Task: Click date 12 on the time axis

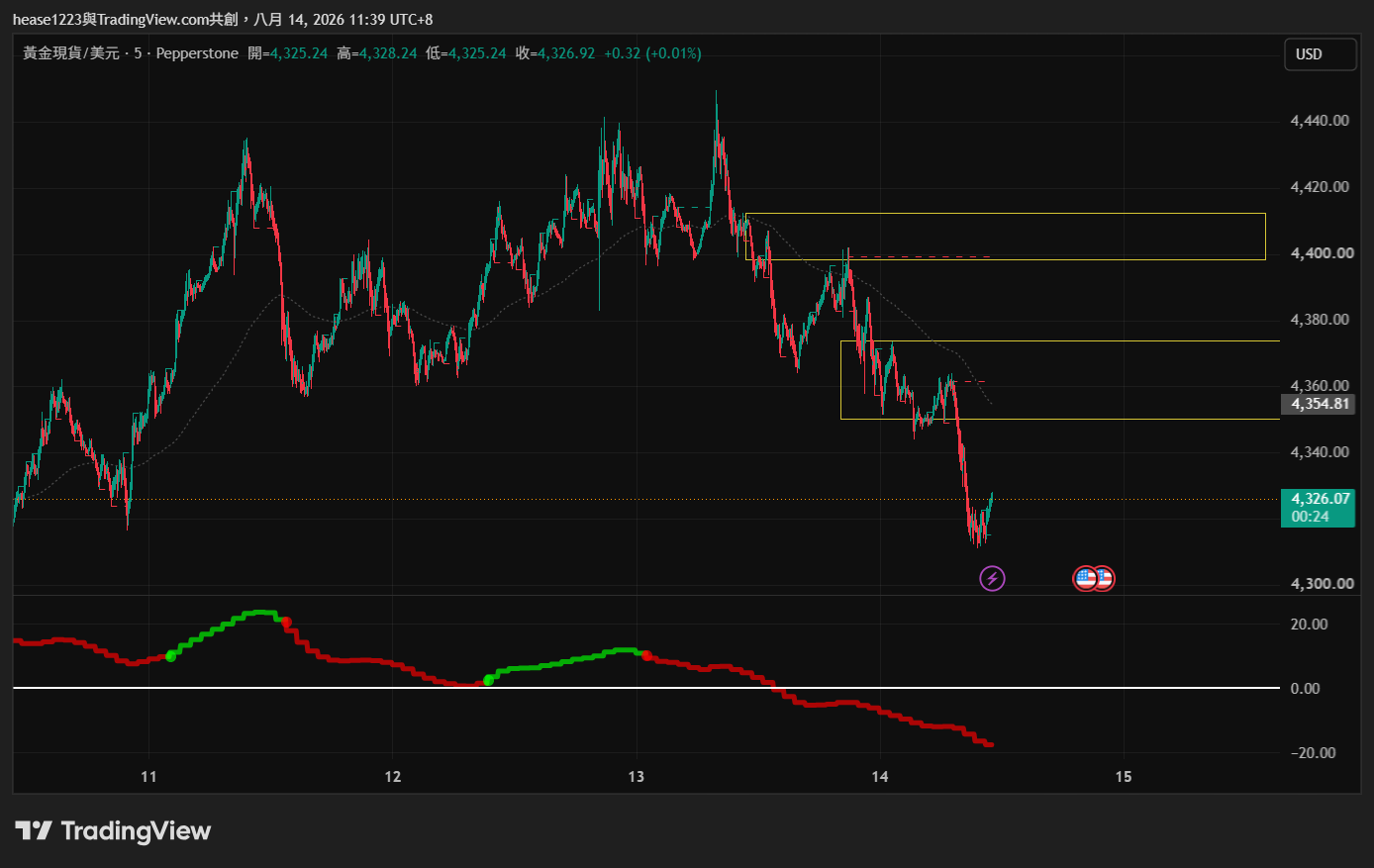Action: pos(393,777)
